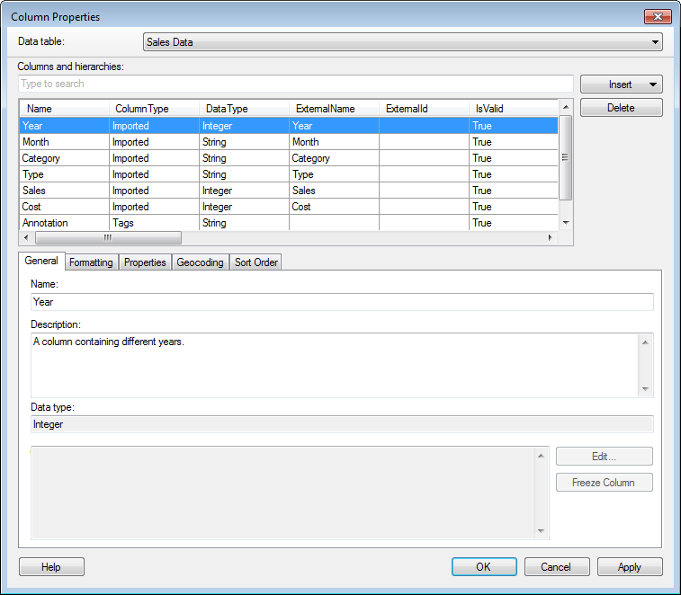
Task: Click the column search field
Action: click(x=295, y=84)
